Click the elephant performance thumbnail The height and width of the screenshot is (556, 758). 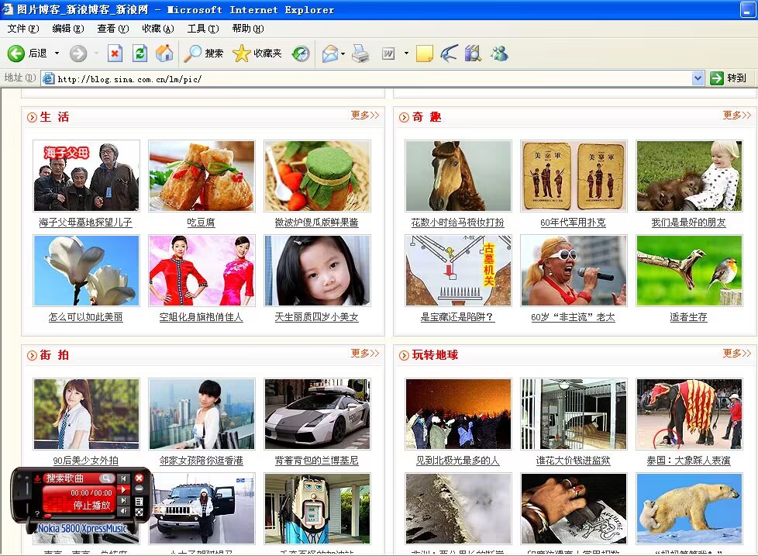[689, 414]
